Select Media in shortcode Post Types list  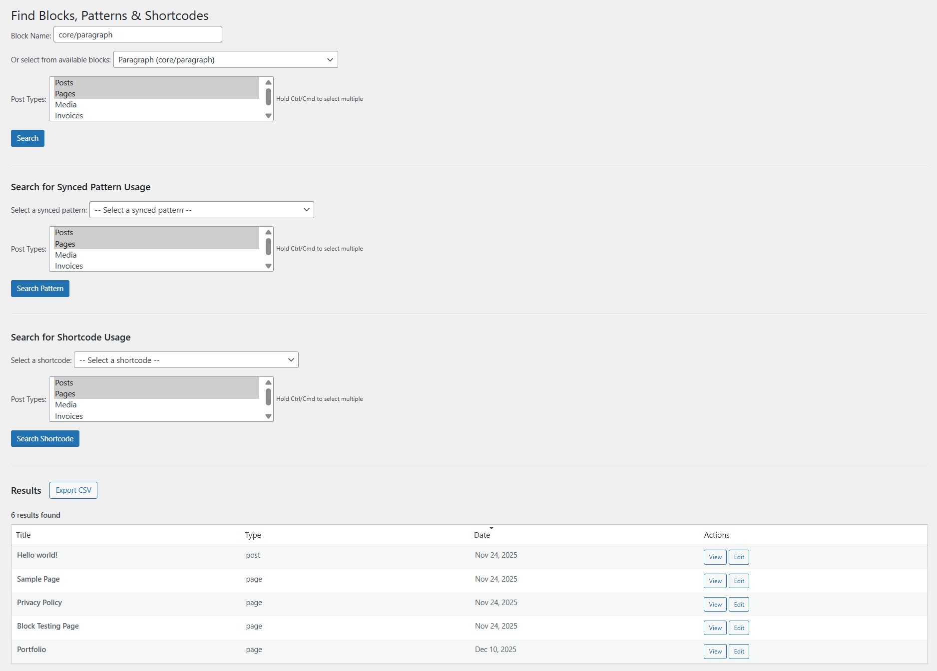156,405
